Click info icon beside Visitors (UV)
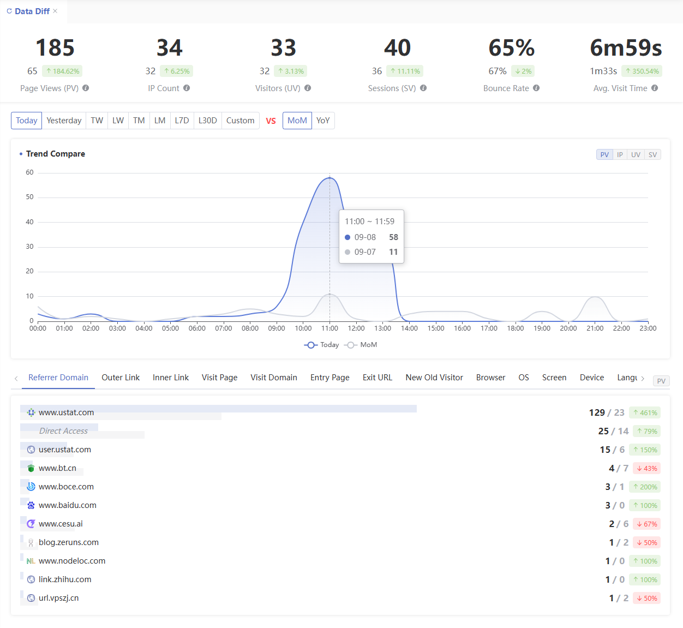683x628 pixels. click(308, 88)
